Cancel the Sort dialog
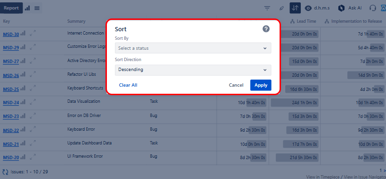 pos(236,85)
